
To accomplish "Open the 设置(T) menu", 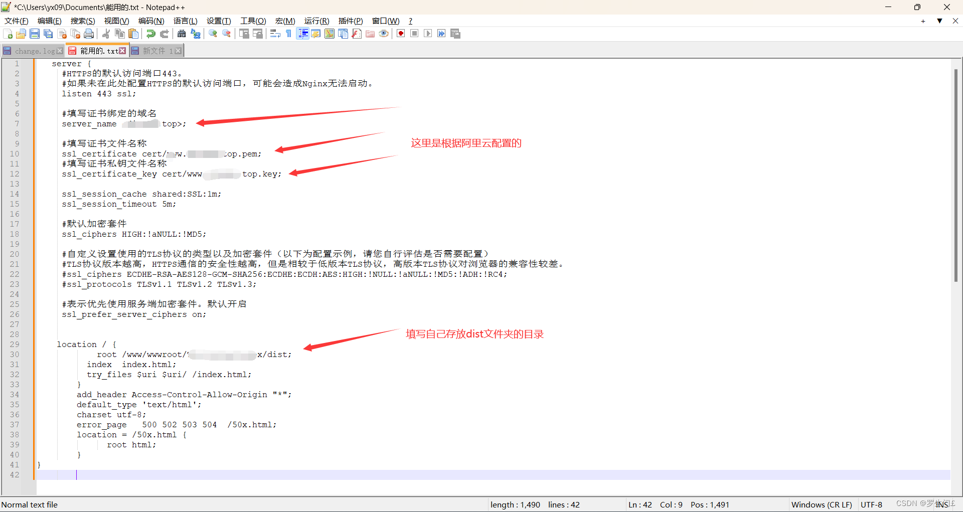I will tap(219, 21).
